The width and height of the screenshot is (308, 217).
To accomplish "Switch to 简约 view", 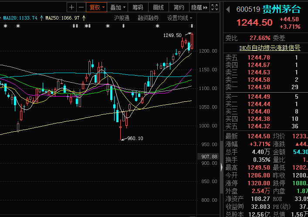I will 179,7.
